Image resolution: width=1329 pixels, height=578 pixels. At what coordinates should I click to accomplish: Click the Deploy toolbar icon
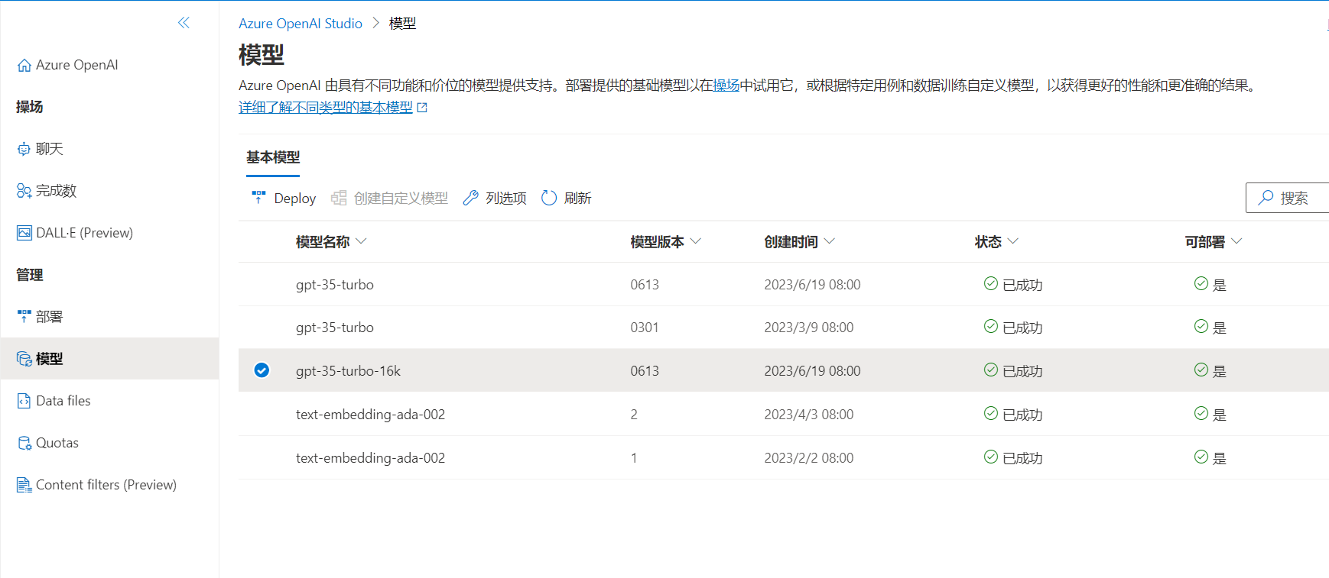(x=258, y=198)
